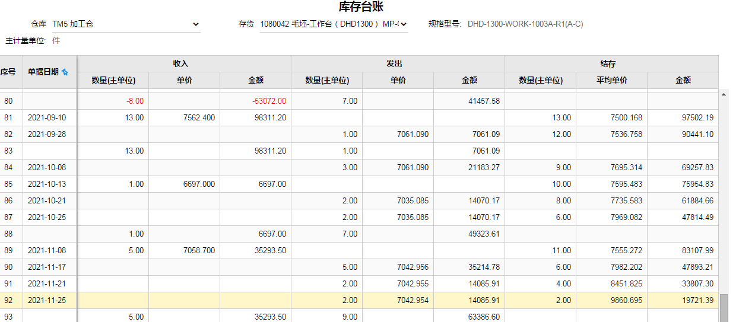Click the 序号 column header
This screenshot has width=736, height=322.
tap(8, 72)
